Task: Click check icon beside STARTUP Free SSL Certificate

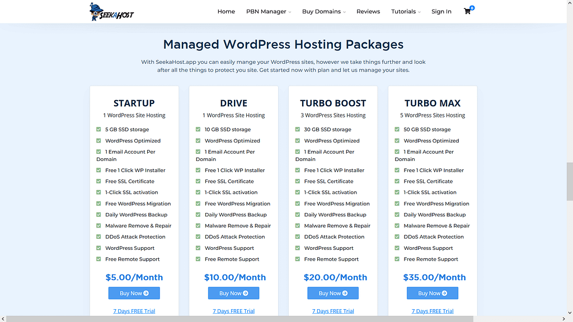Action: [98, 181]
